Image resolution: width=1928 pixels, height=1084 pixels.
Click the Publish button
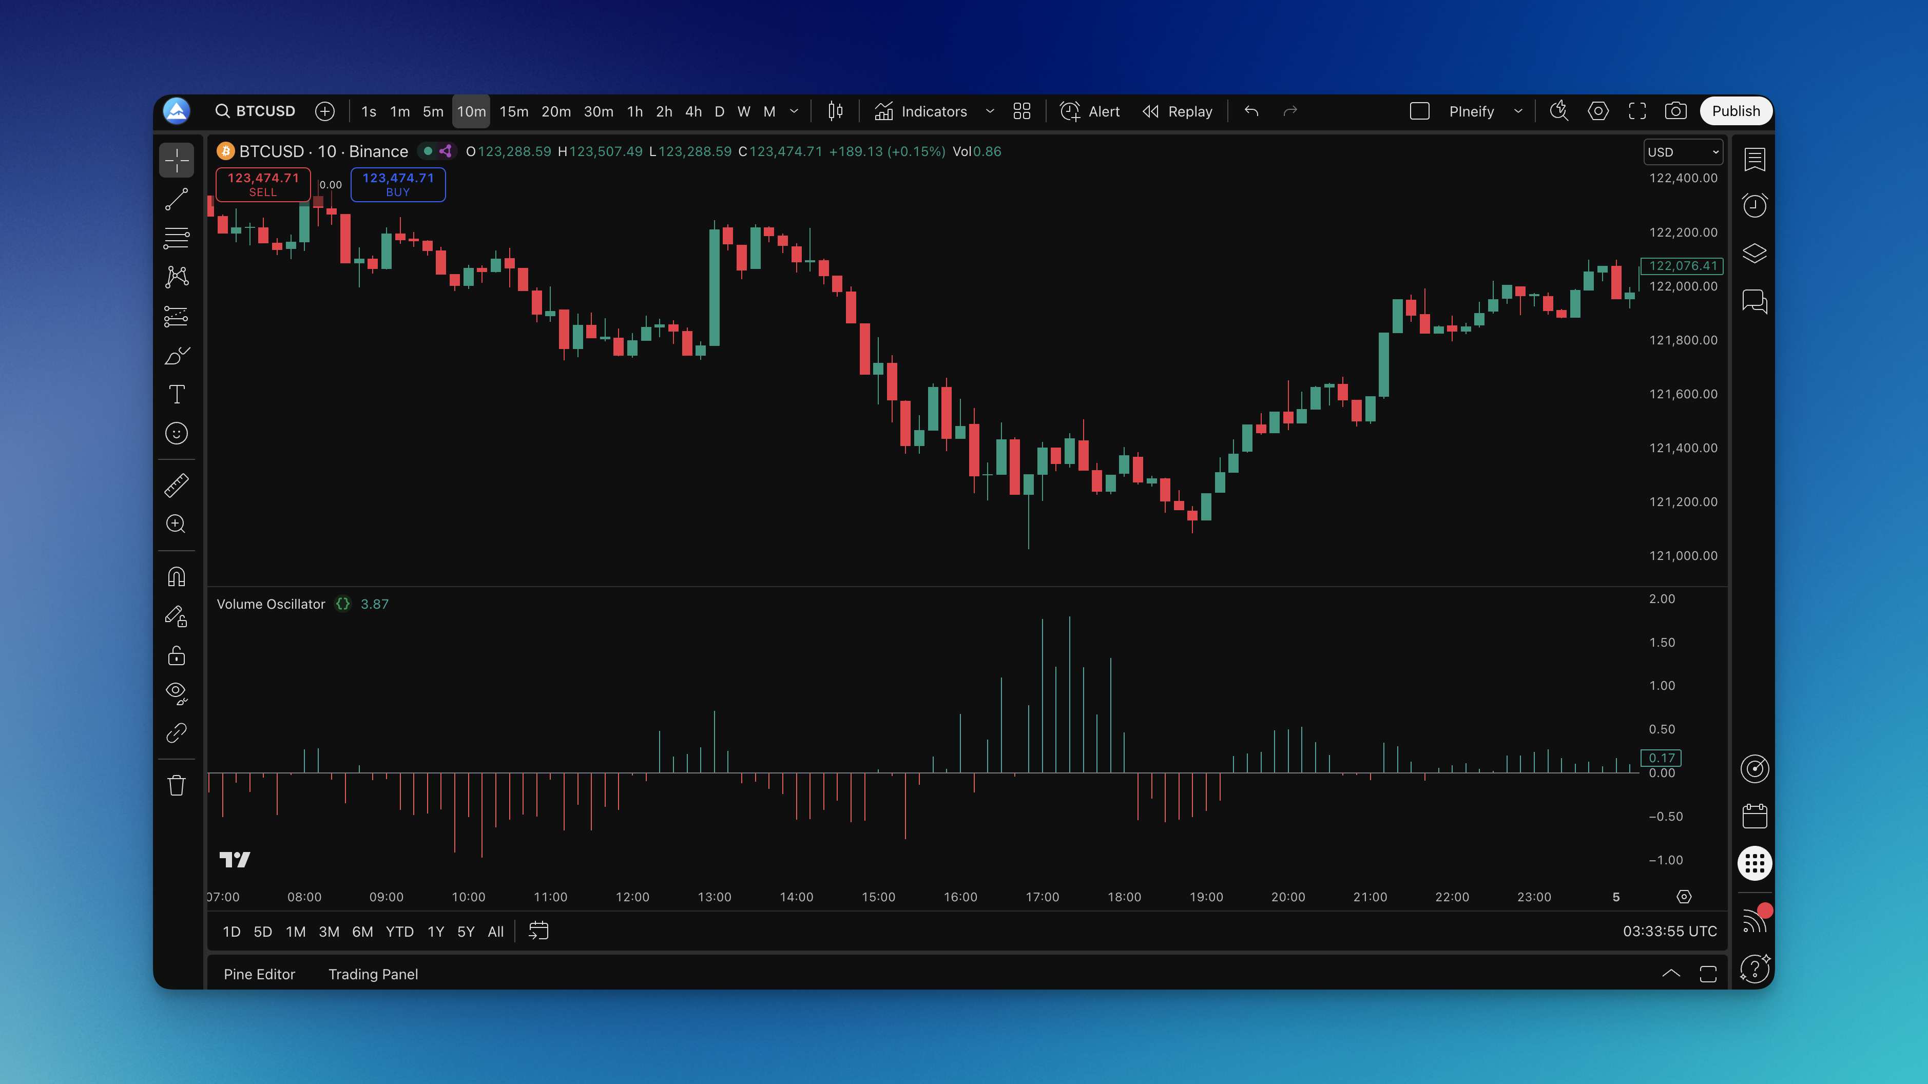click(x=1736, y=111)
